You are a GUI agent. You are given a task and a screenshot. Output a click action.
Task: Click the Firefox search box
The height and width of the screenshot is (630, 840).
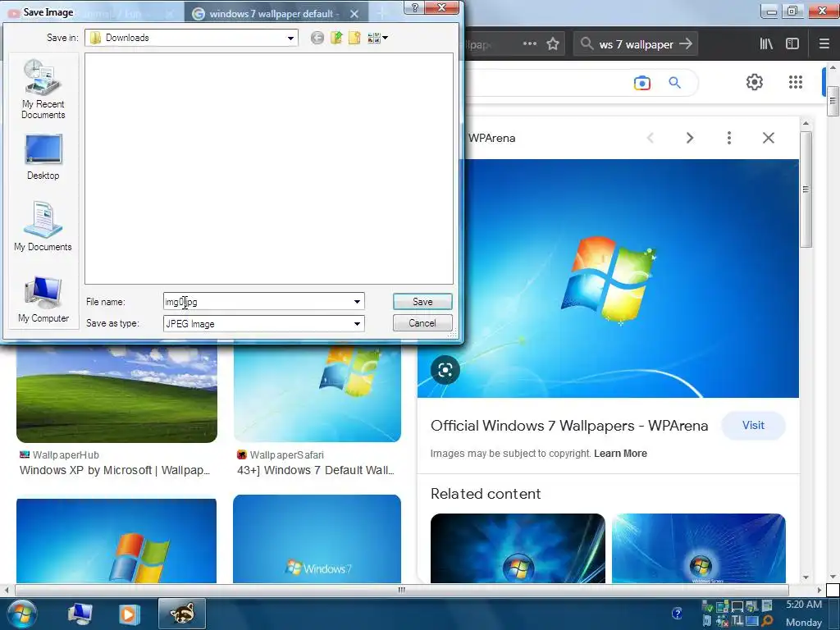point(636,44)
